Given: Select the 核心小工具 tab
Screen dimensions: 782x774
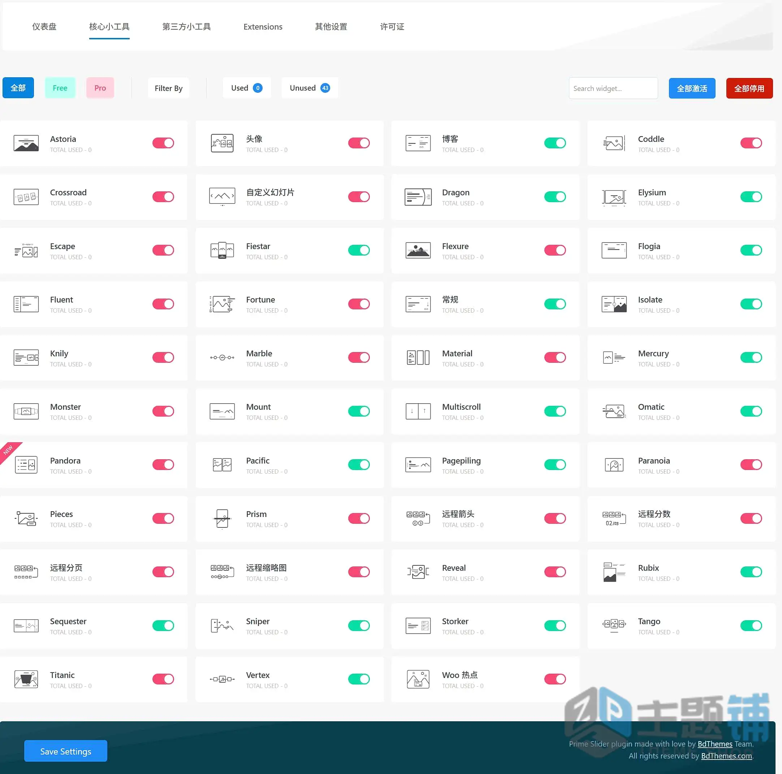Looking at the screenshot, I should coord(109,27).
